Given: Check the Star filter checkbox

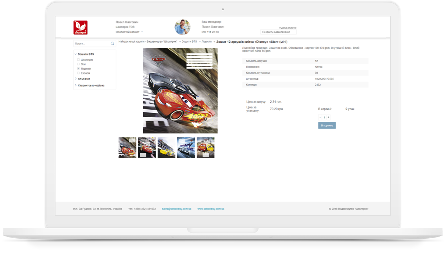Looking at the screenshot, I should click(x=78, y=64).
